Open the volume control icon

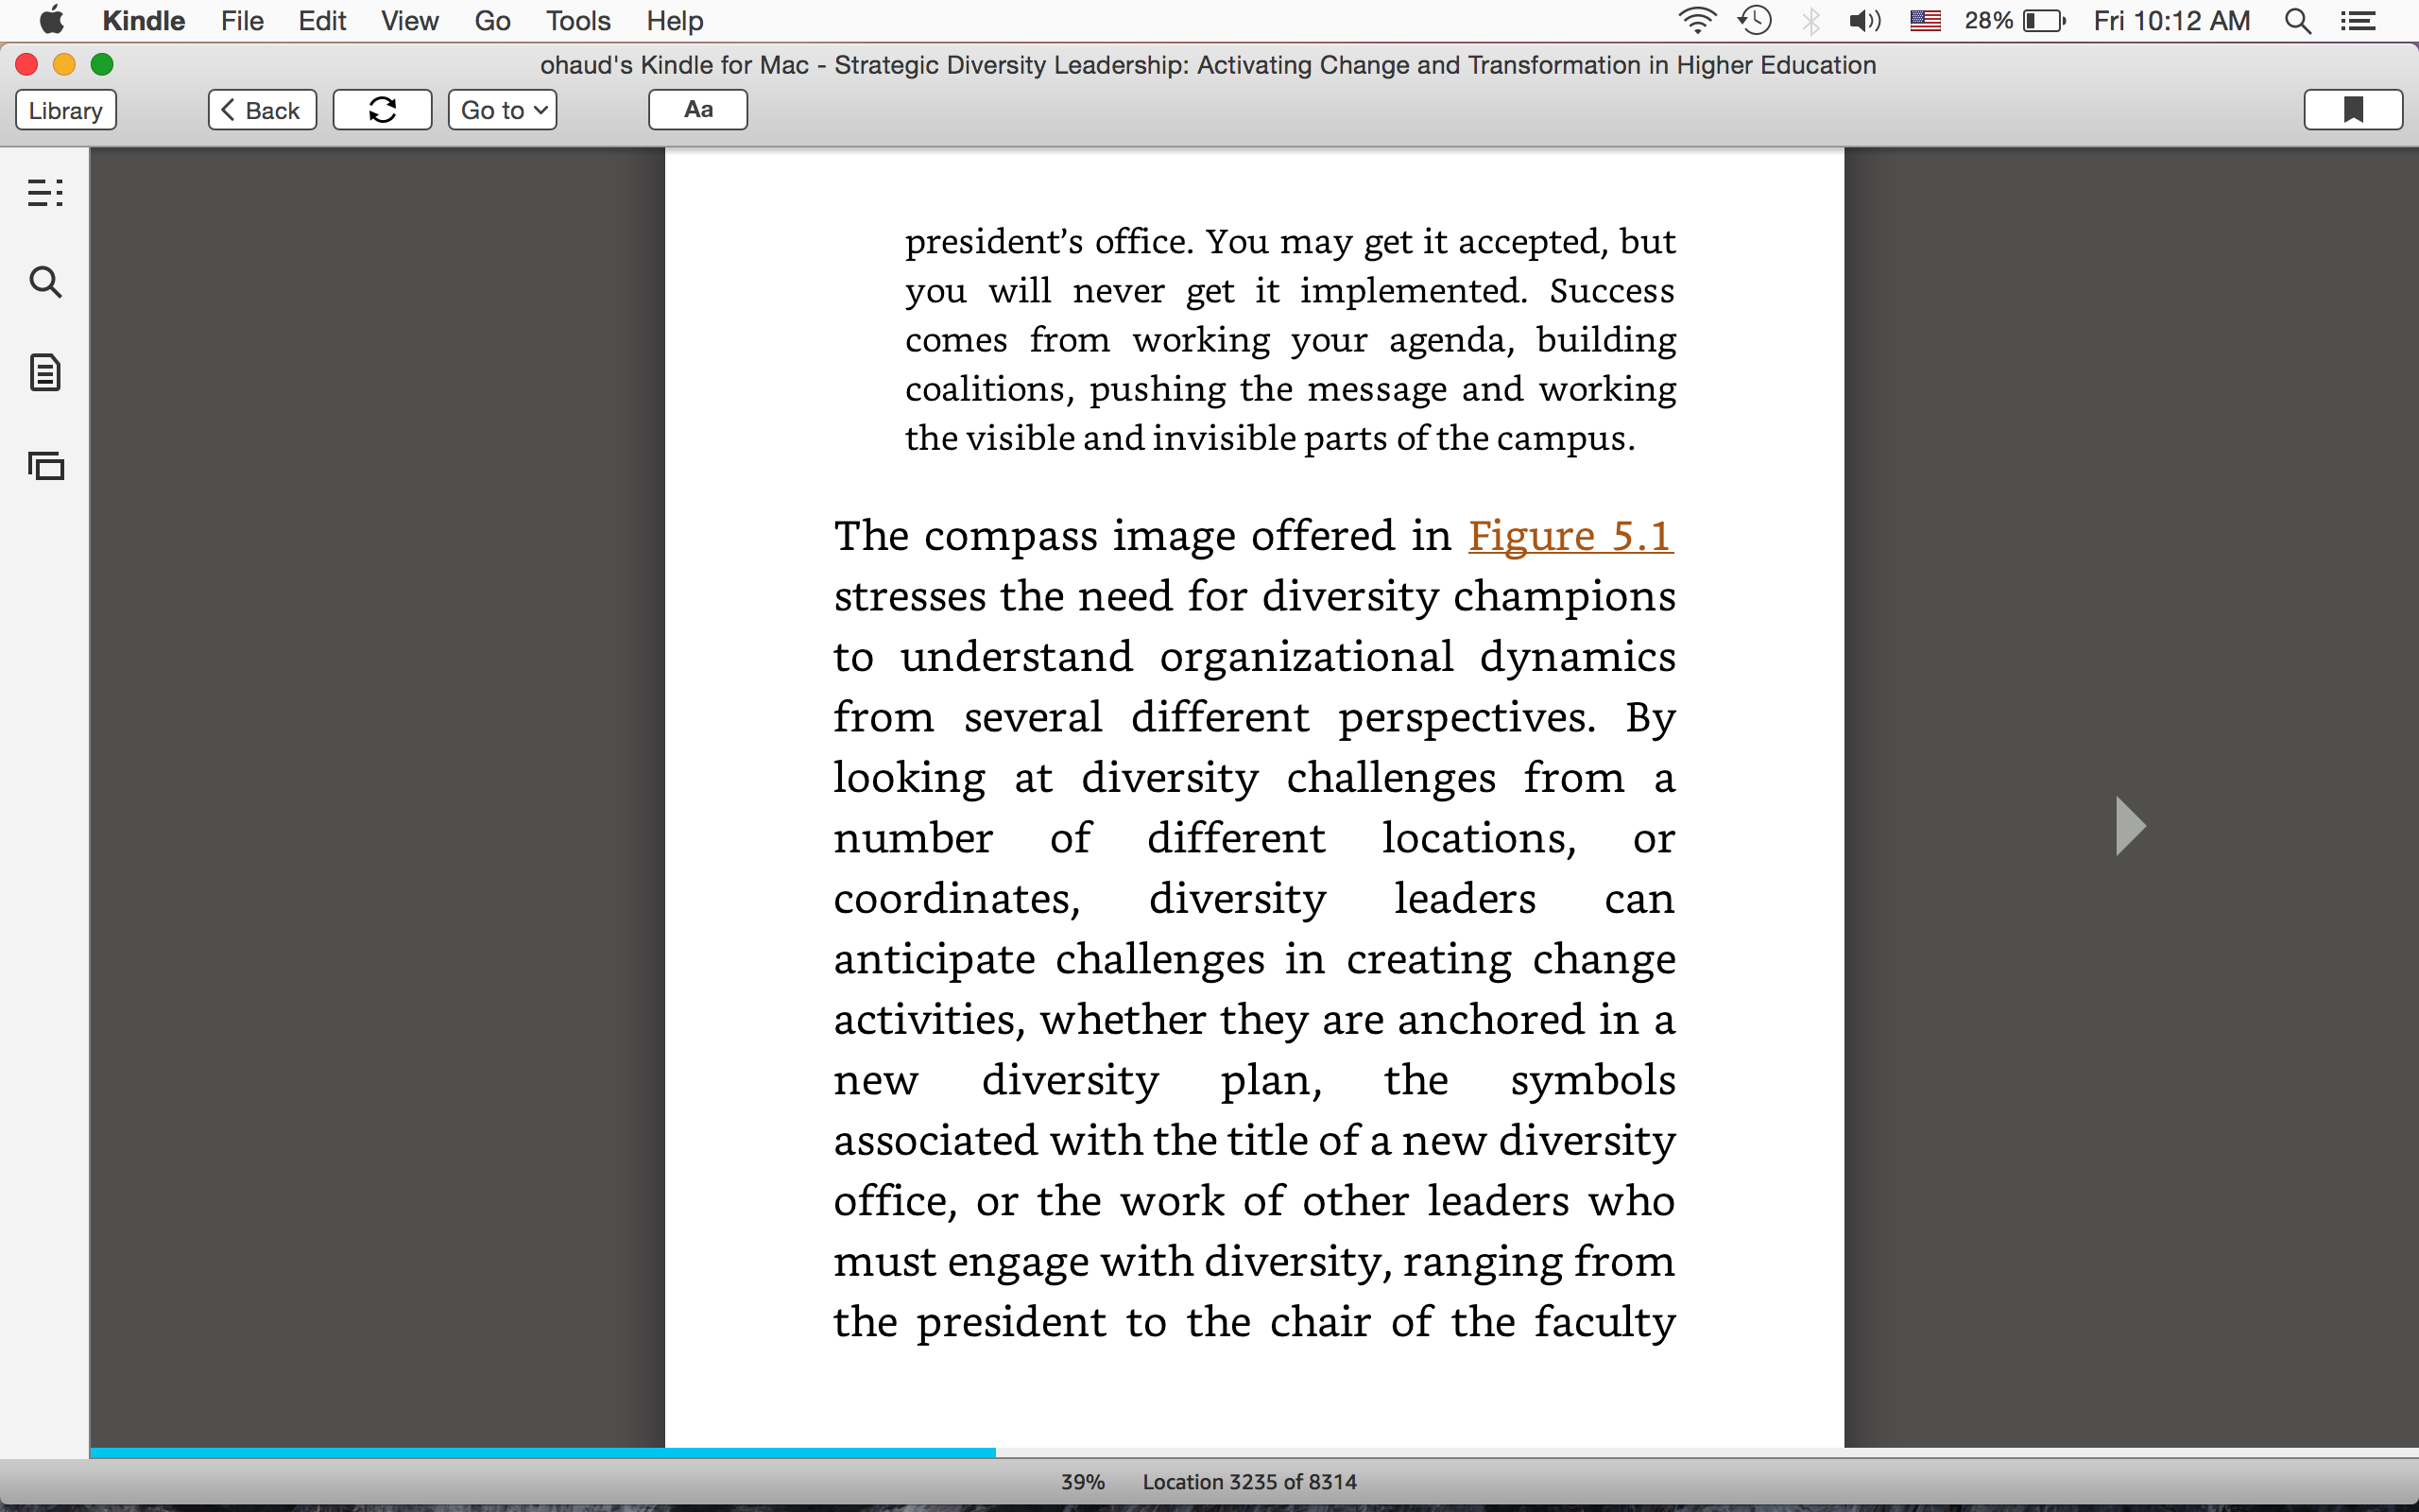point(1865,20)
